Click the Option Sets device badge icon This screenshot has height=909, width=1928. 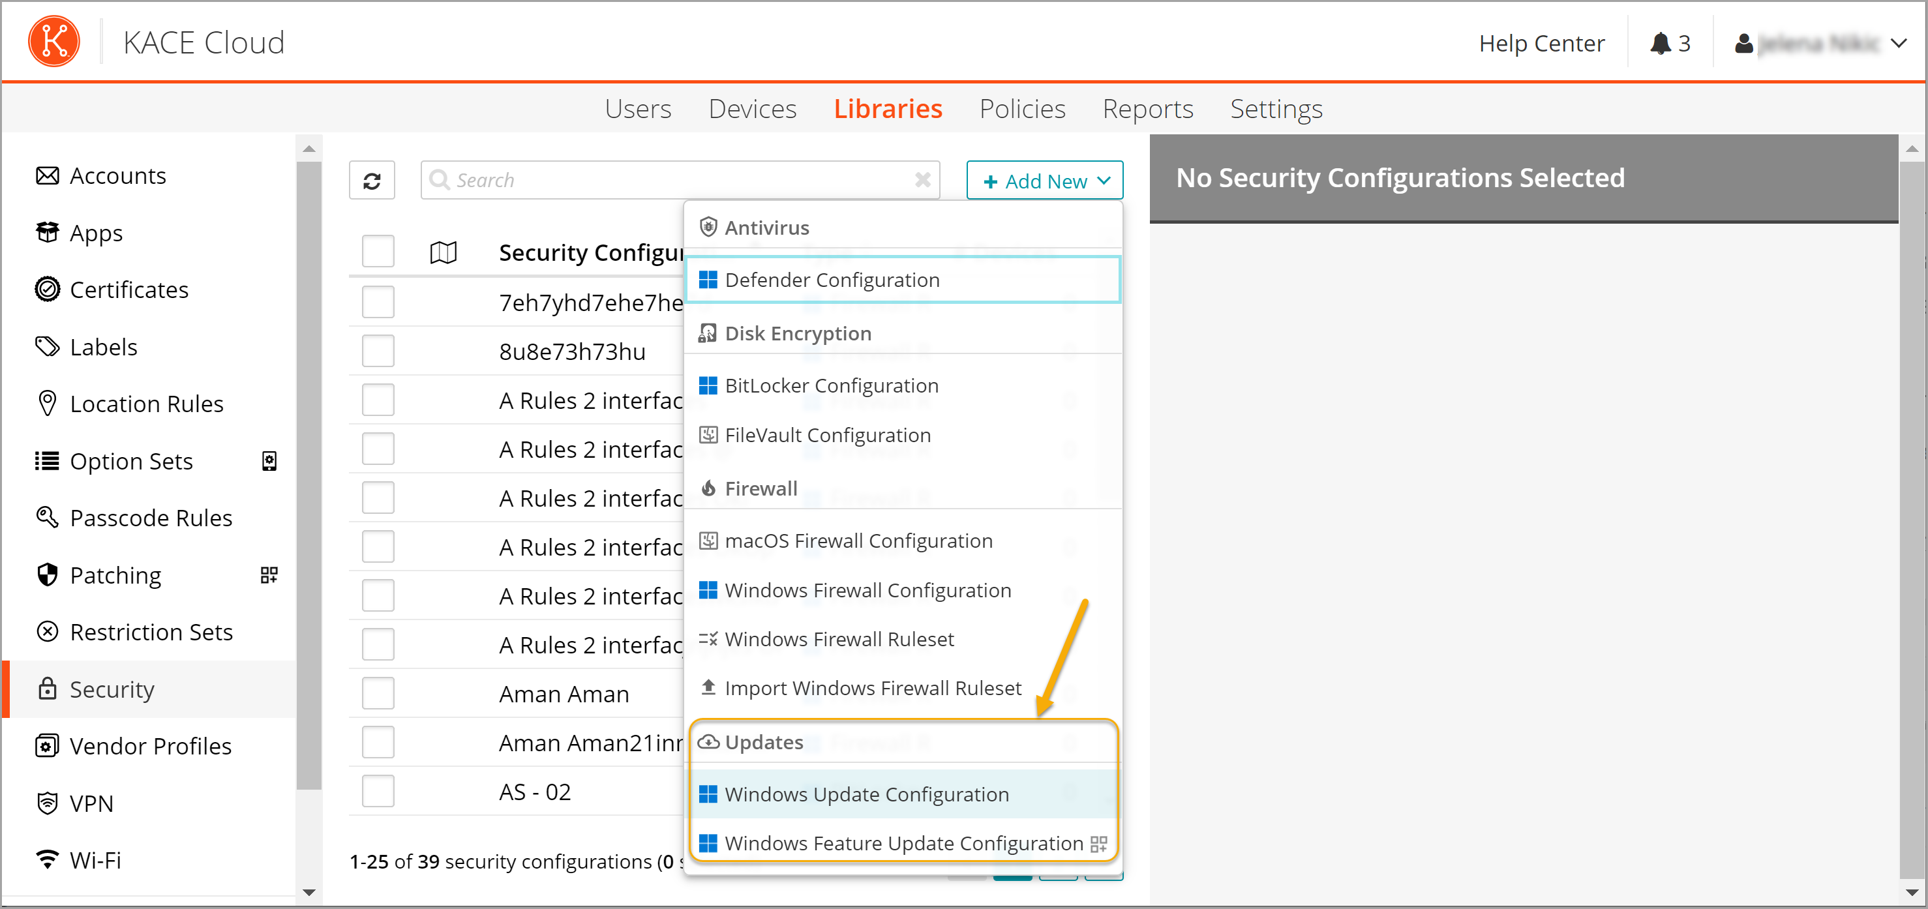269,461
